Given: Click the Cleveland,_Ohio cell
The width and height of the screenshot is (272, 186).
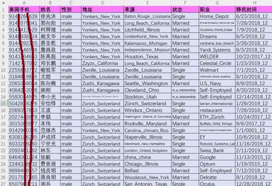Looking at the screenshot, I should click(x=147, y=90).
